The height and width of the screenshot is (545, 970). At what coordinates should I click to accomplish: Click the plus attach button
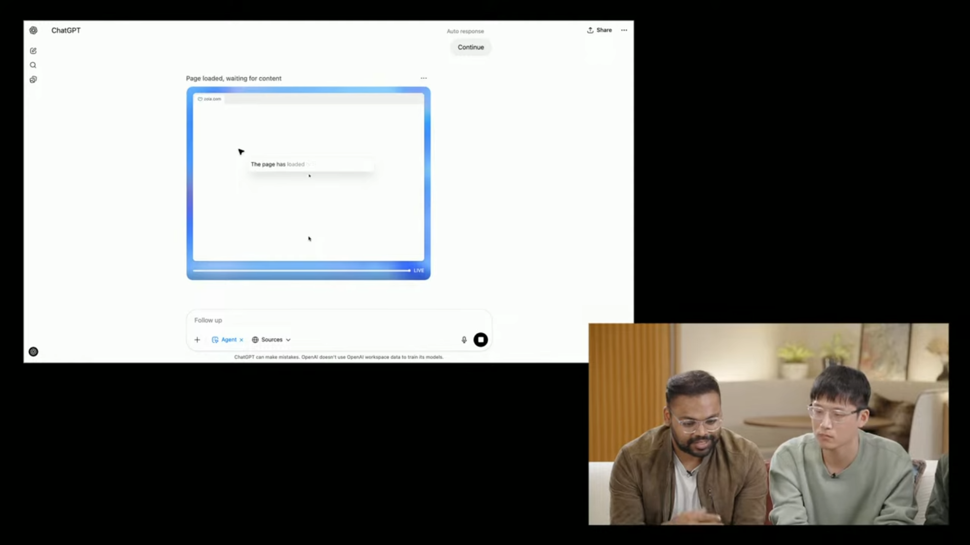click(x=197, y=340)
